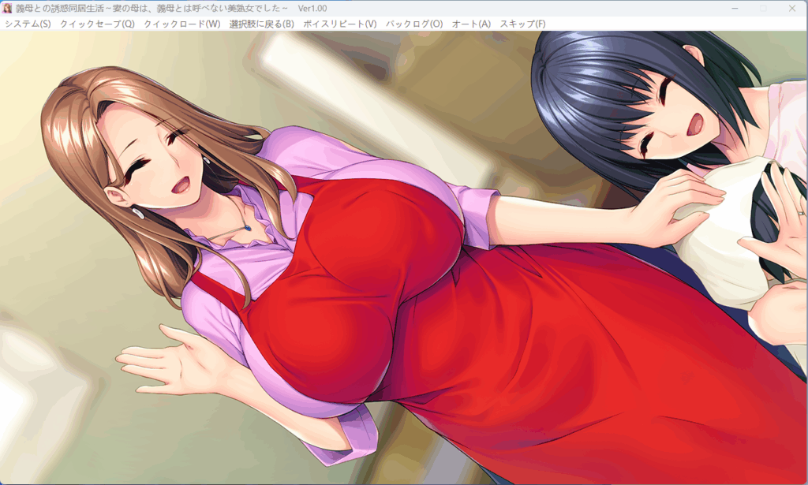Select クイックロード(W) menu item
808x485 pixels.
(182, 24)
